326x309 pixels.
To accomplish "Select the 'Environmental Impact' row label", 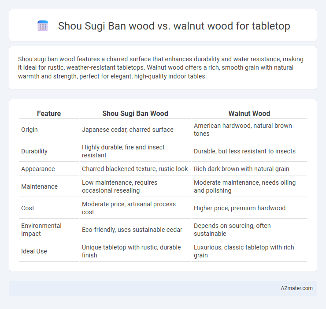I will (x=41, y=230).
